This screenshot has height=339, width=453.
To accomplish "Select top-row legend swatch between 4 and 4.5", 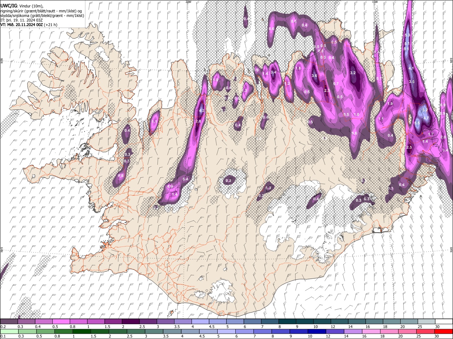I will tap(200, 321).
